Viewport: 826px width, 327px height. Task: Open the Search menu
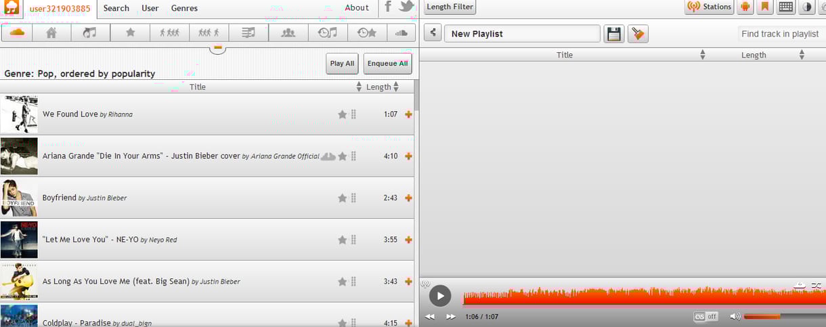coord(116,8)
